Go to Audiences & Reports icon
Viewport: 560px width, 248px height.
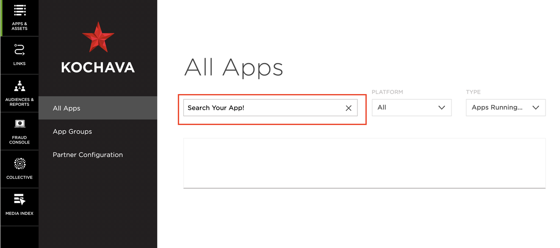19,86
